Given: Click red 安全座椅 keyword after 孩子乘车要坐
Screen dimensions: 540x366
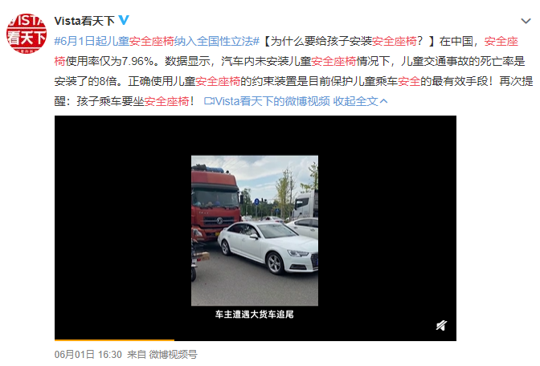Looking at the screenshot, I should 166,101.
